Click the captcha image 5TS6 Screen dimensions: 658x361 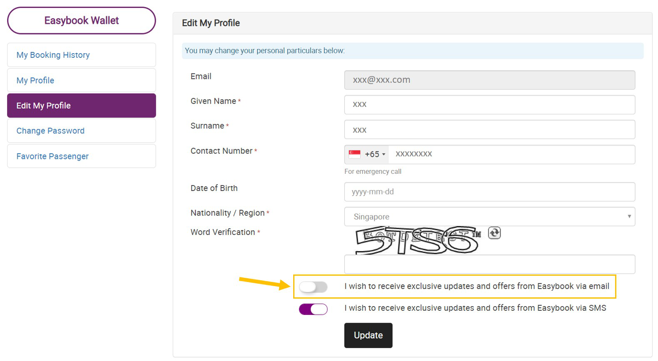418,240
